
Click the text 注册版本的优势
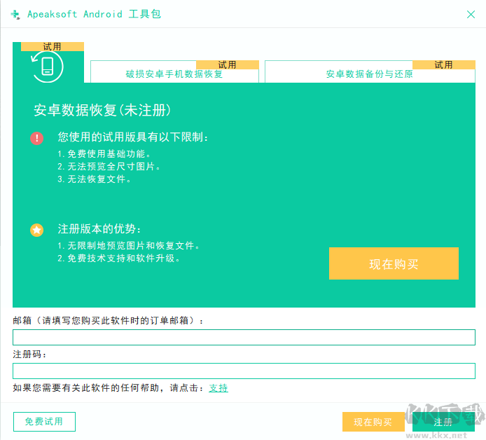99,229
